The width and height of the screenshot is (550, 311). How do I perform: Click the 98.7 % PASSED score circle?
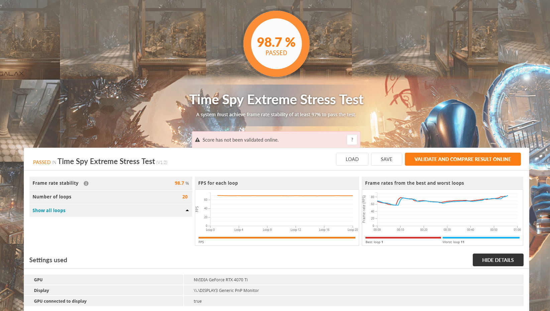(276, 44)
